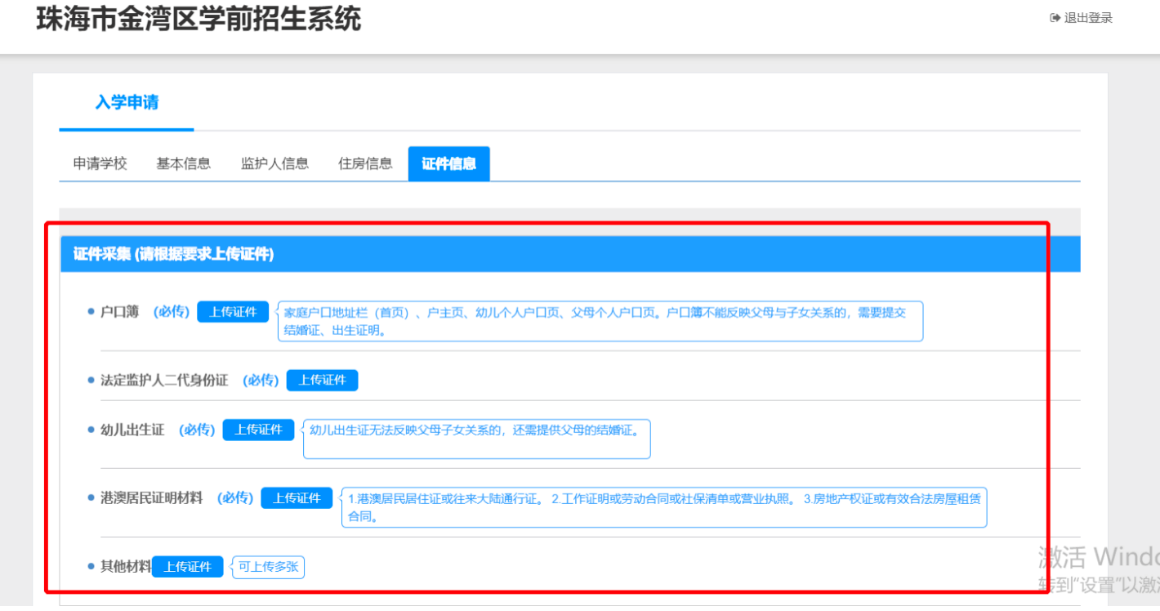Upload document for 户口簿

[233, 312]
